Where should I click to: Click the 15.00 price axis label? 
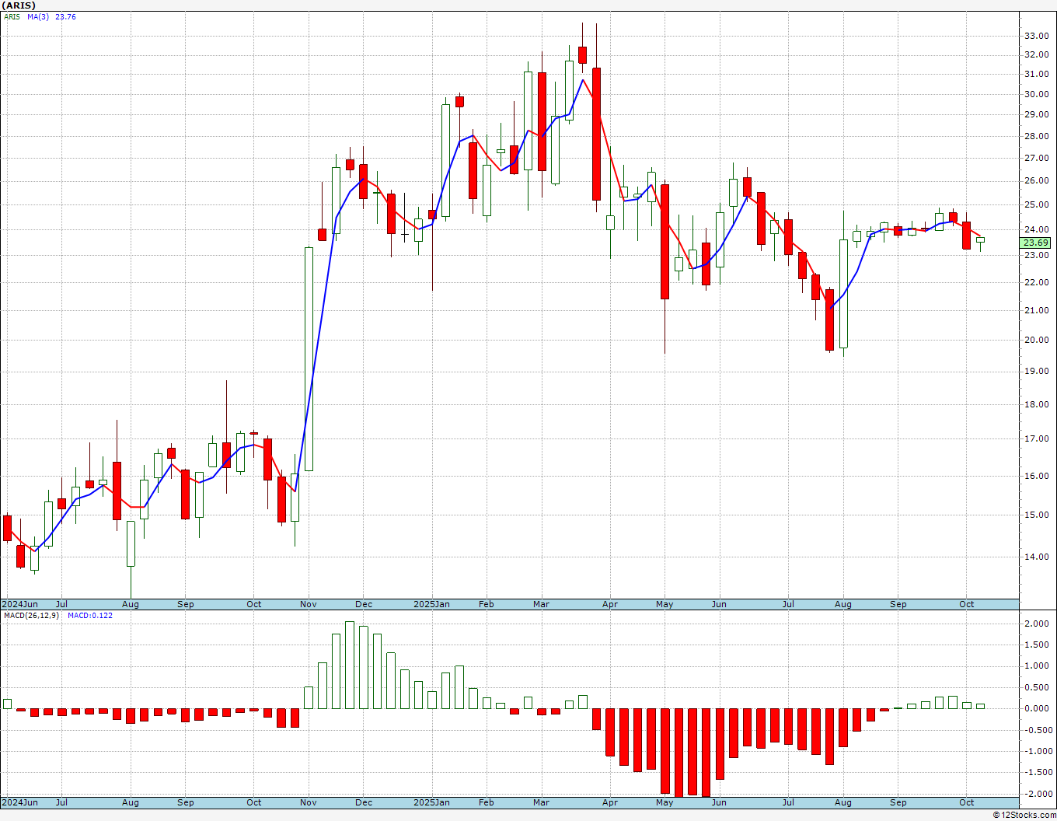pos(1036,515)
